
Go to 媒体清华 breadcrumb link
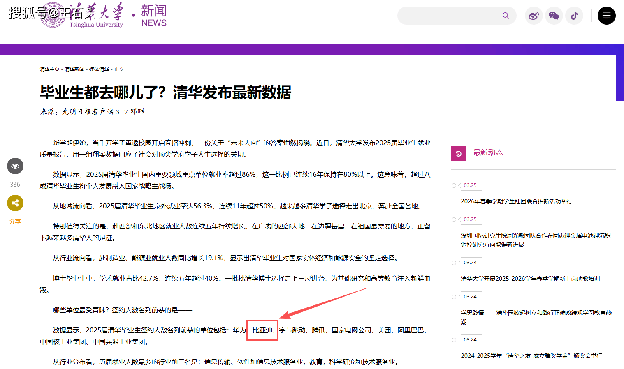[99, 69]
